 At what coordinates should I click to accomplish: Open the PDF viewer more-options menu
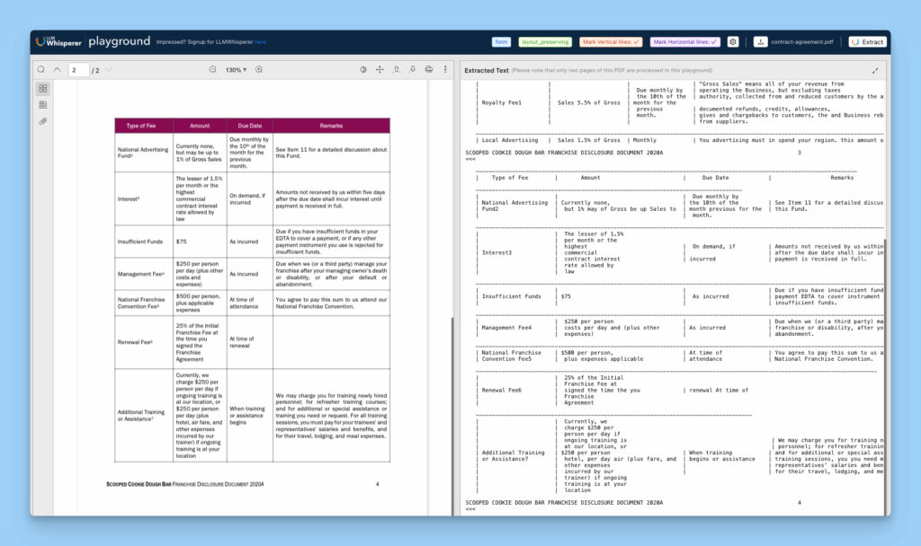(x=443, y=70)
